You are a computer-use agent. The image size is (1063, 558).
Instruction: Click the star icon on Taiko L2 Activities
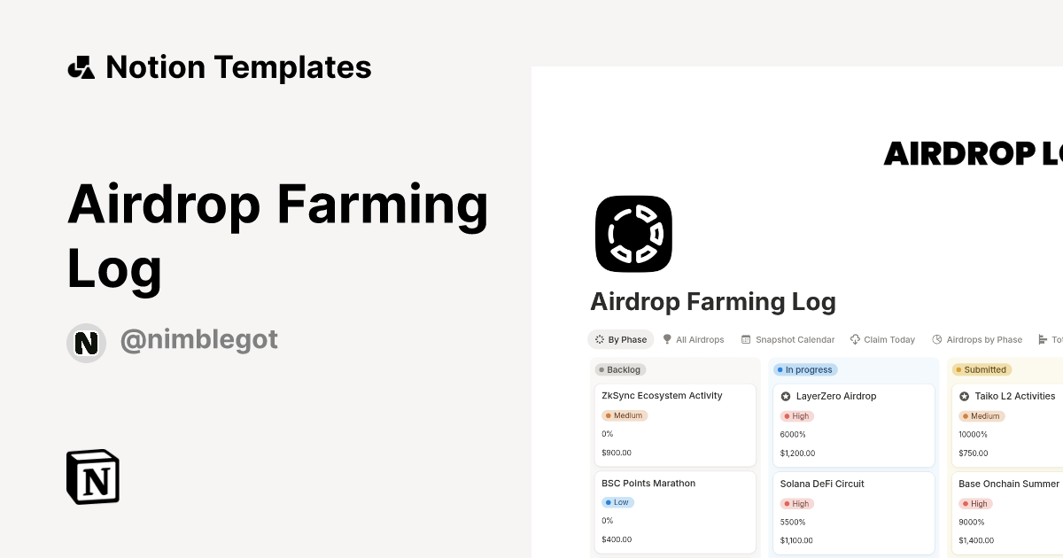point(965,396)
